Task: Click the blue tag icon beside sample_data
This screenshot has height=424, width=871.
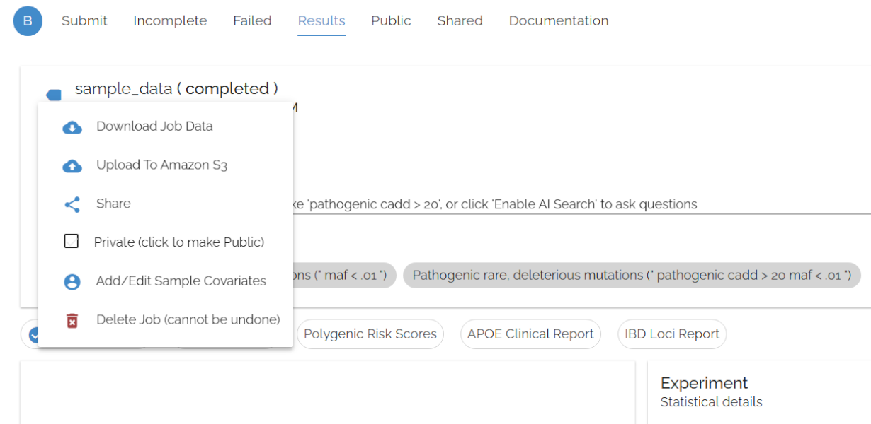Action: pos(54,94)
